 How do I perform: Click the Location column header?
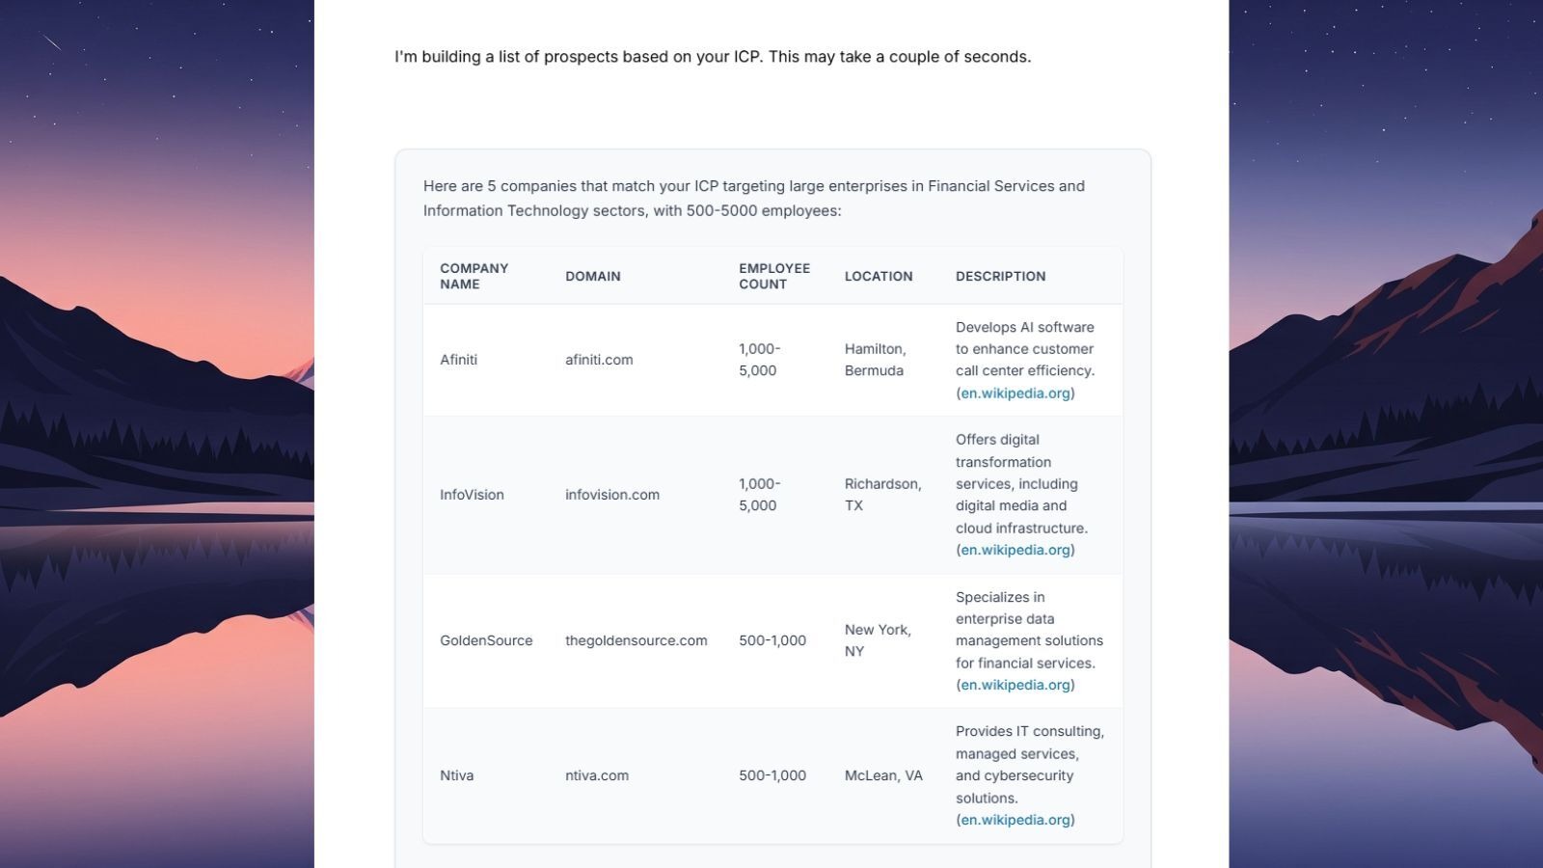coord(878,276)
